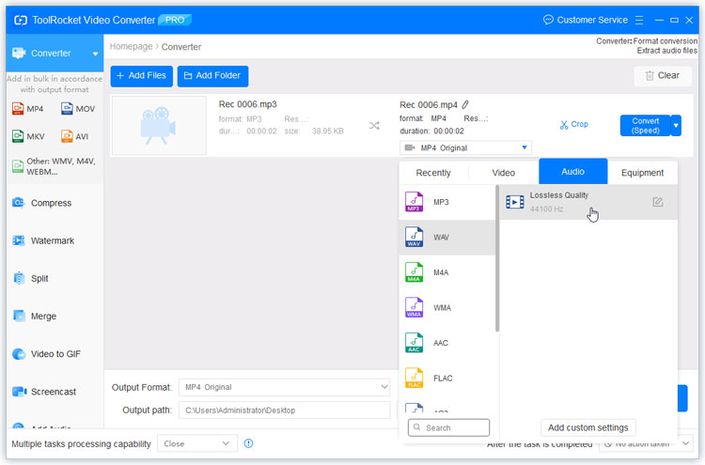Click the ToolRocket logo icon

point(21,21)
